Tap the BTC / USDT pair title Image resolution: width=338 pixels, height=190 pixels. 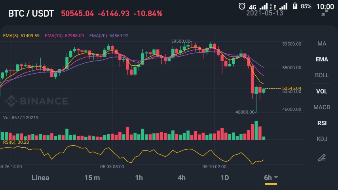pos(31,13)
